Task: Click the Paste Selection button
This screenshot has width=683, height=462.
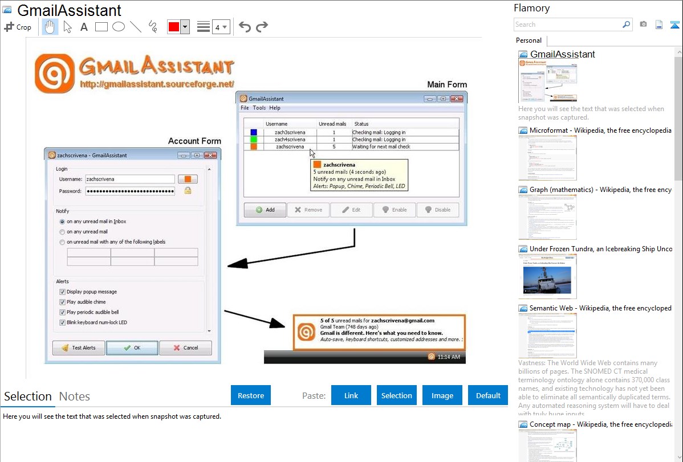Action: tap(396, 395)
